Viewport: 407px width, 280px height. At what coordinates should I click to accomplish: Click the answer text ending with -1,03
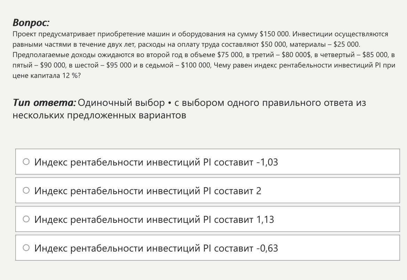[x=156, y=162]
